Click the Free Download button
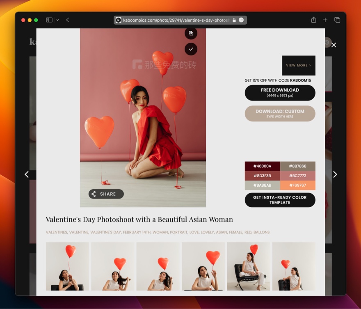Screen dimensions: 361x309 tap(280, 93)
